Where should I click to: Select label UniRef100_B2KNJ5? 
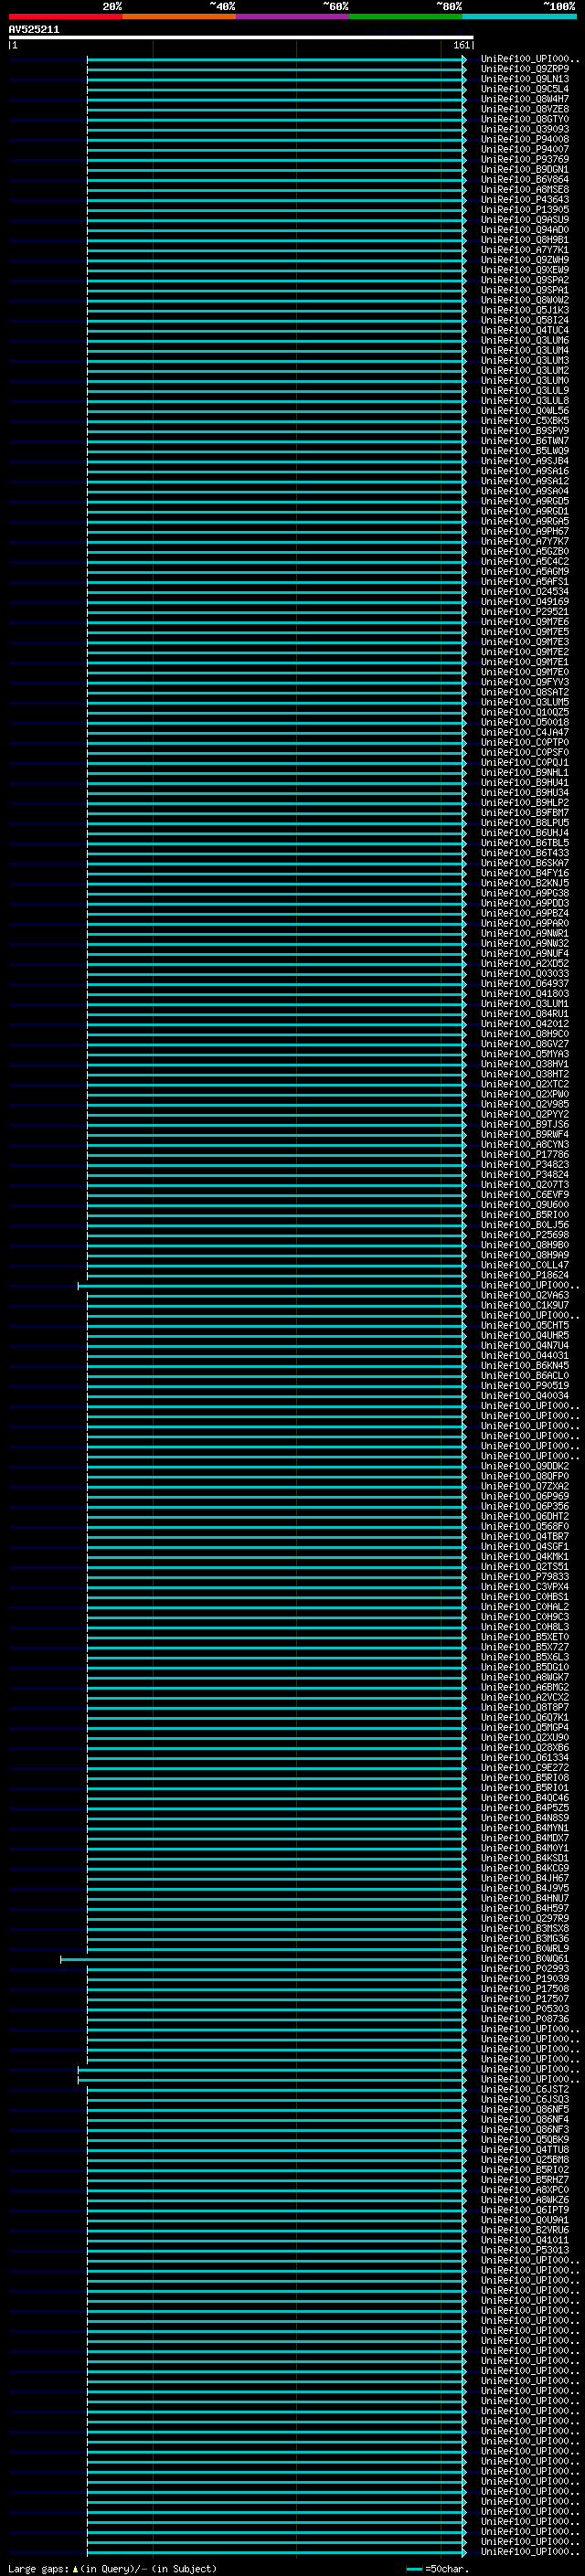pos(525,883)
